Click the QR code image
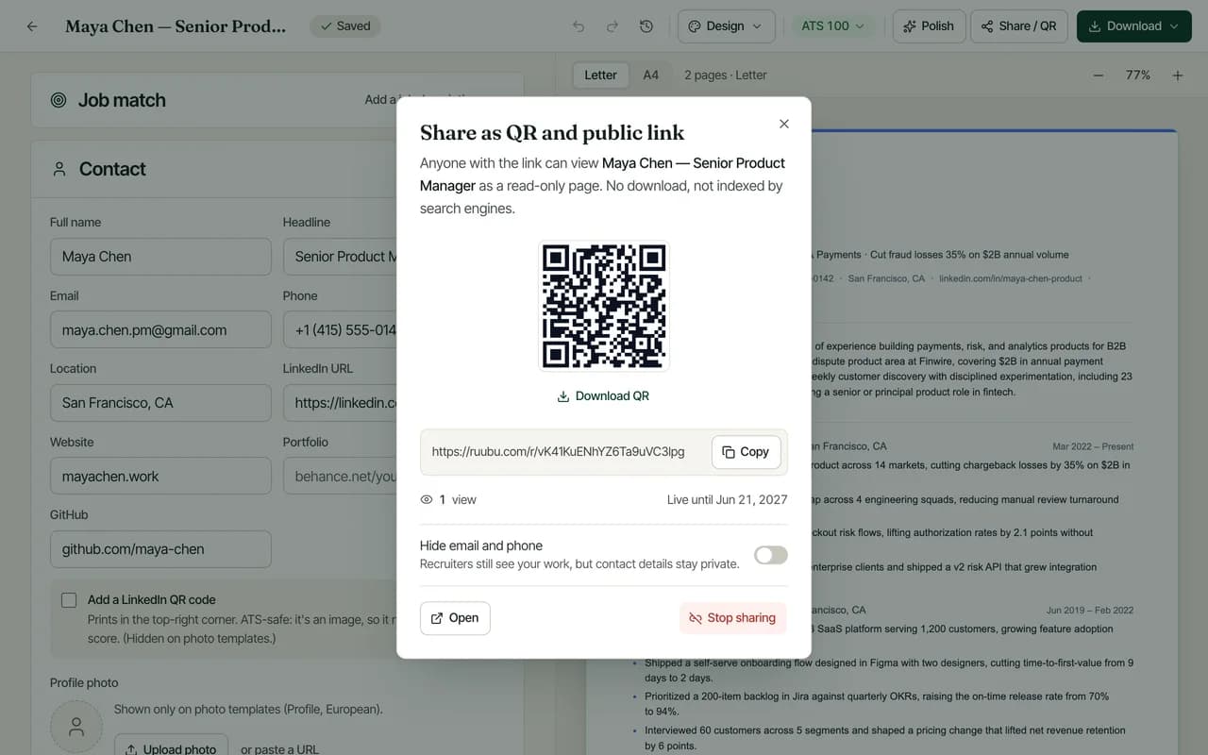 604,306
